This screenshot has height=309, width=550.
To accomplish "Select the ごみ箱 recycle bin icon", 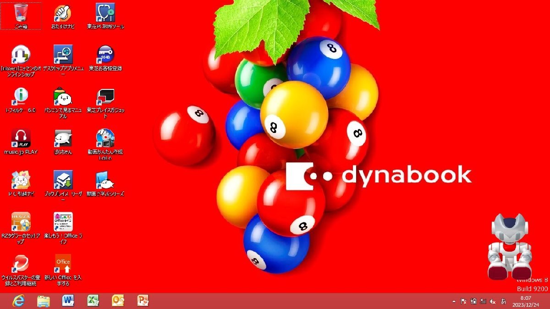I will (x=21, y=16).
